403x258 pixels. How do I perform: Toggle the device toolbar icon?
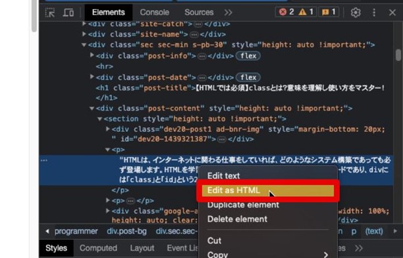click(68, 12)
